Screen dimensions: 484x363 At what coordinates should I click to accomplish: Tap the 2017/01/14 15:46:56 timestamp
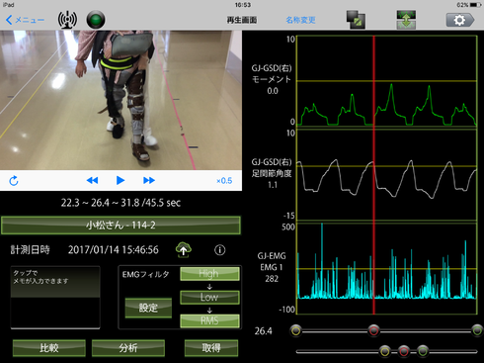coord(113,250)
